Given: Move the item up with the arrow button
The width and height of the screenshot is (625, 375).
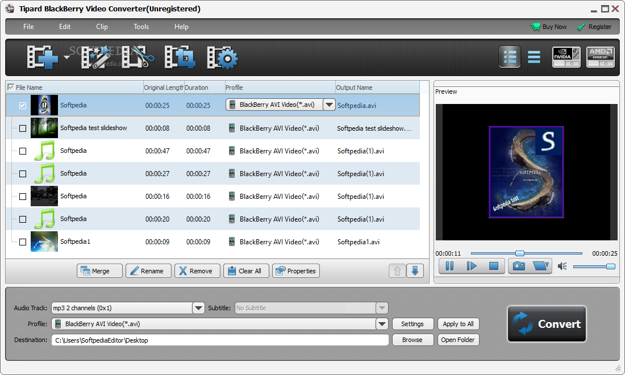Looking at the screenshot, I should [x=397, y=271].
